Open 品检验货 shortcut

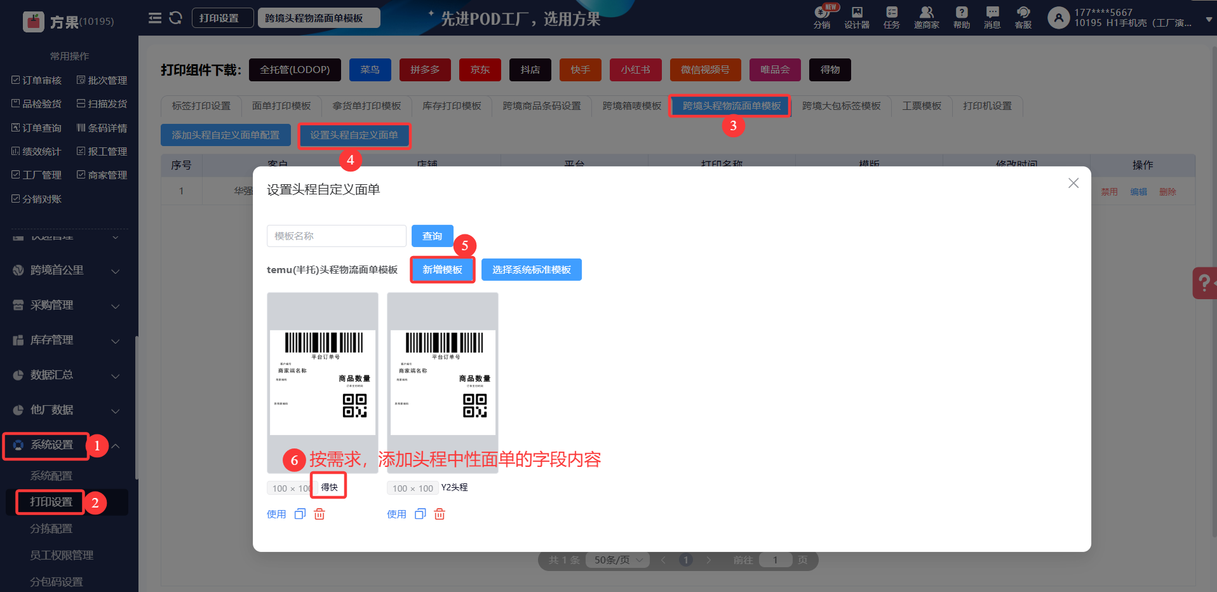pyautogui.click(x=37, y=104)
